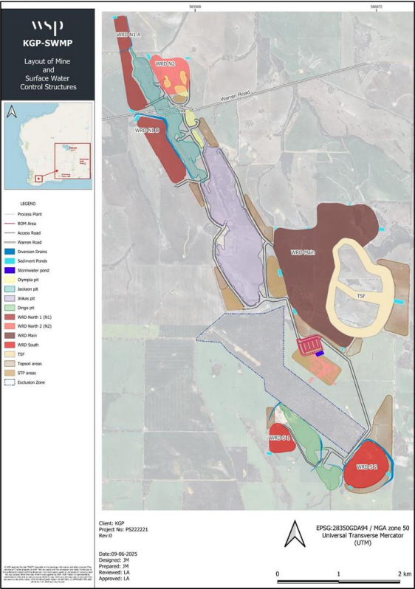Click the 'WRD S 1' map label
The height and width of the screenshot is (589, 415).
(x=280, y=438)
